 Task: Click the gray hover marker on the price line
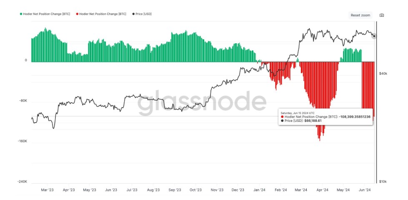click(374, 36)
